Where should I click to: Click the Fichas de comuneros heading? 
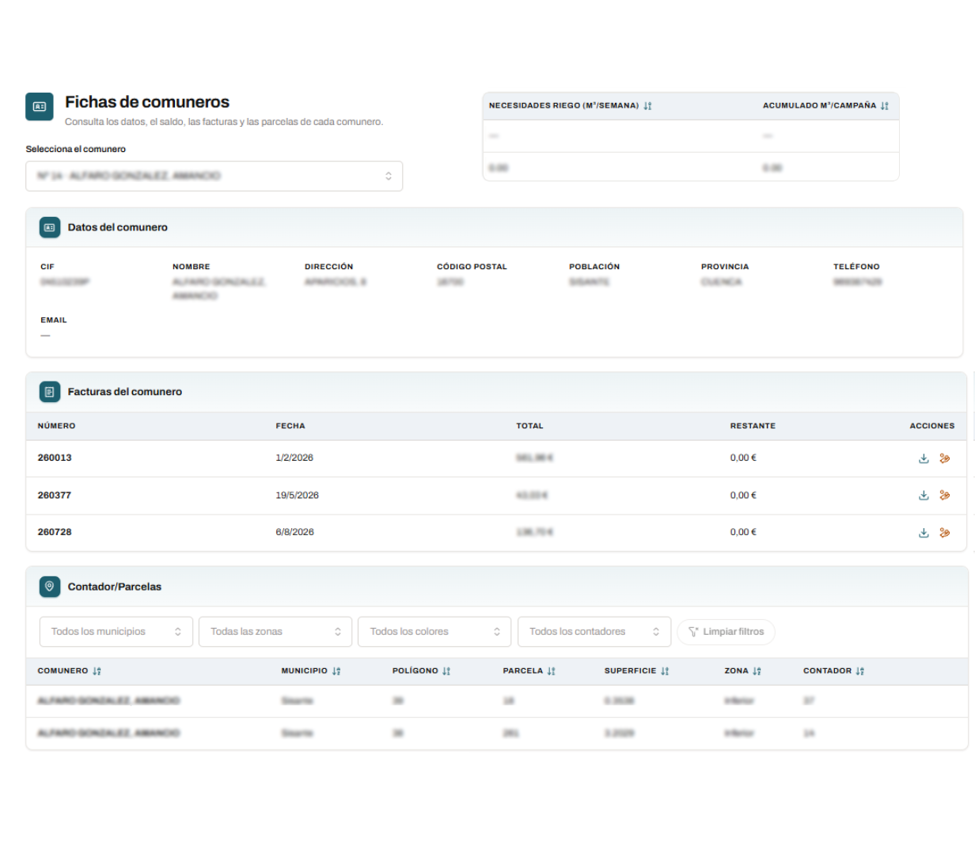pyautogui.click(x=147, y=102)
